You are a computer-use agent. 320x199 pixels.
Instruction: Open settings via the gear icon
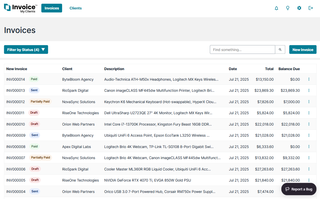click(x=299, y=8)
